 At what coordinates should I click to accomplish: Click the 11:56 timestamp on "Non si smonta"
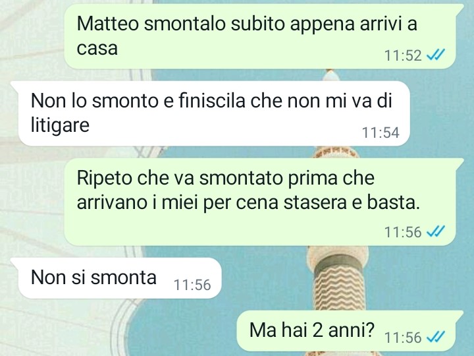(192, 285)
